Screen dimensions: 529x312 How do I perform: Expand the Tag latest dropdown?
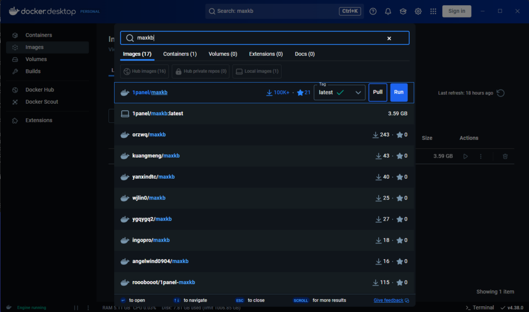(x=339, y=92)
